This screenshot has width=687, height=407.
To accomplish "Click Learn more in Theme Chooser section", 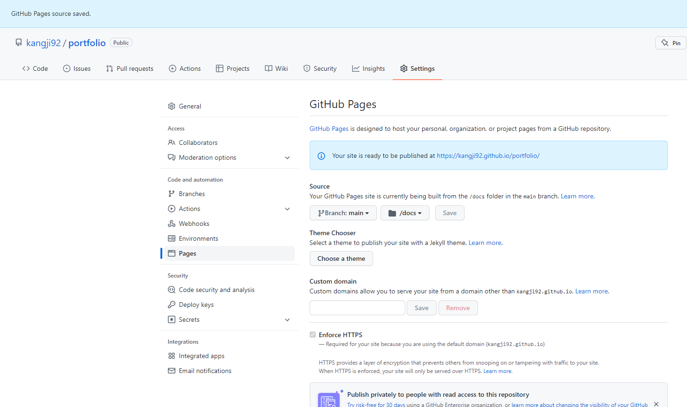I will (x=485, y=243).
